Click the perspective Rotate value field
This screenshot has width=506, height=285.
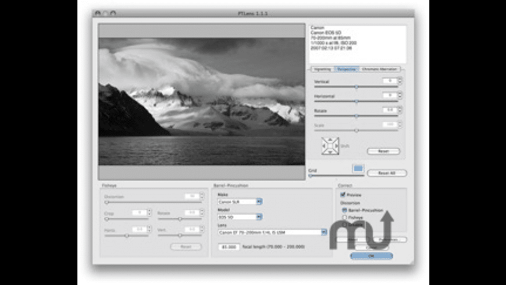pyautogui.click(x=390, y=110)
